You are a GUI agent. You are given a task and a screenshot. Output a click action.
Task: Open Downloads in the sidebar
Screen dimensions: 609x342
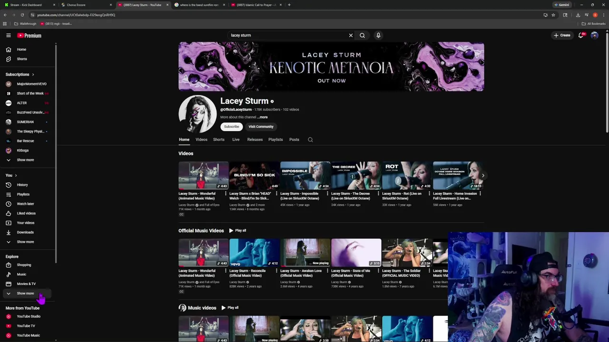[28, 232]
